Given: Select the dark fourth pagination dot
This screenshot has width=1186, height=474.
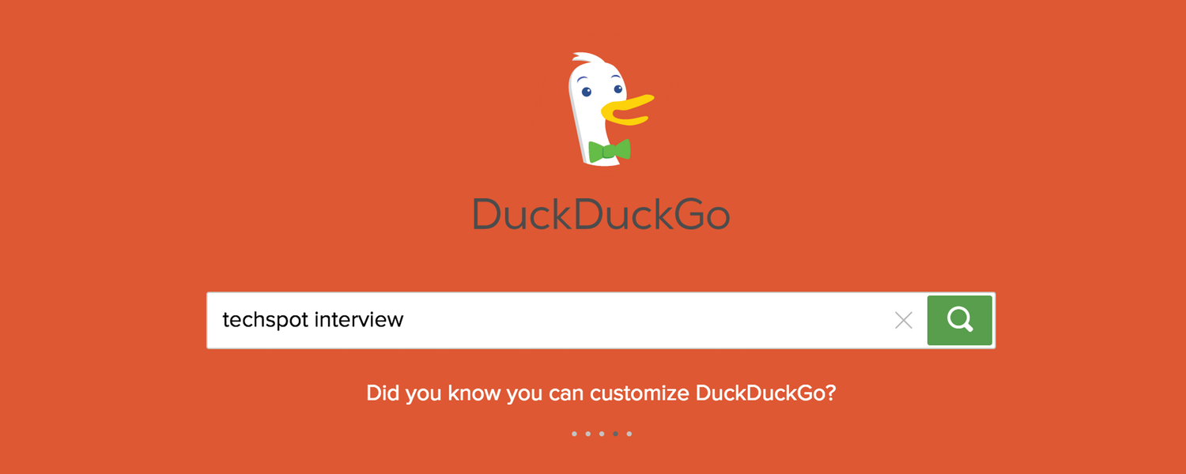Looking at the screenshot, I should [x=615, y=434].
